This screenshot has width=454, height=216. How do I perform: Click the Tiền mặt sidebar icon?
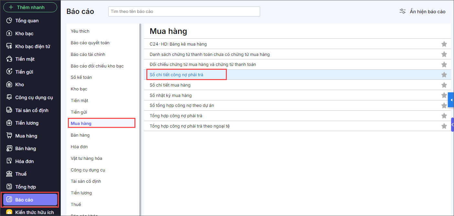(9, 59)
